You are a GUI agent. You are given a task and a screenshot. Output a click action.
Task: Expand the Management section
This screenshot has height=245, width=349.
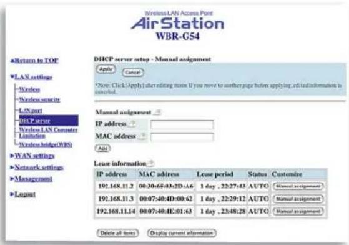click(x=31, y=179)
